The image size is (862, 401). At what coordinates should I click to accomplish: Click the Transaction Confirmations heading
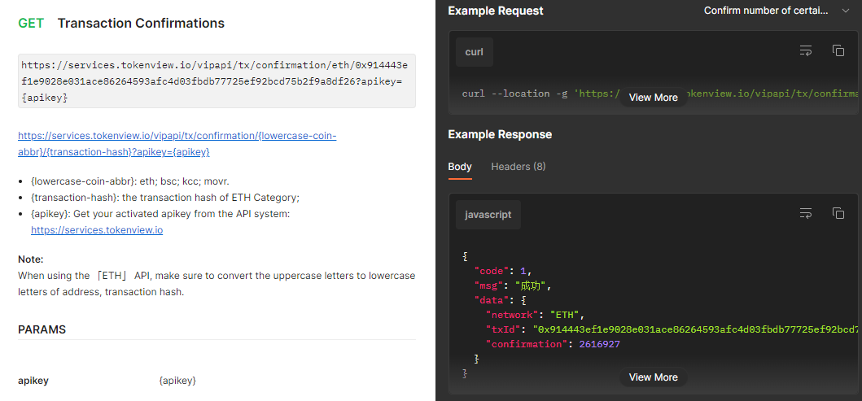pyautogui.click(x=141, y=24)
